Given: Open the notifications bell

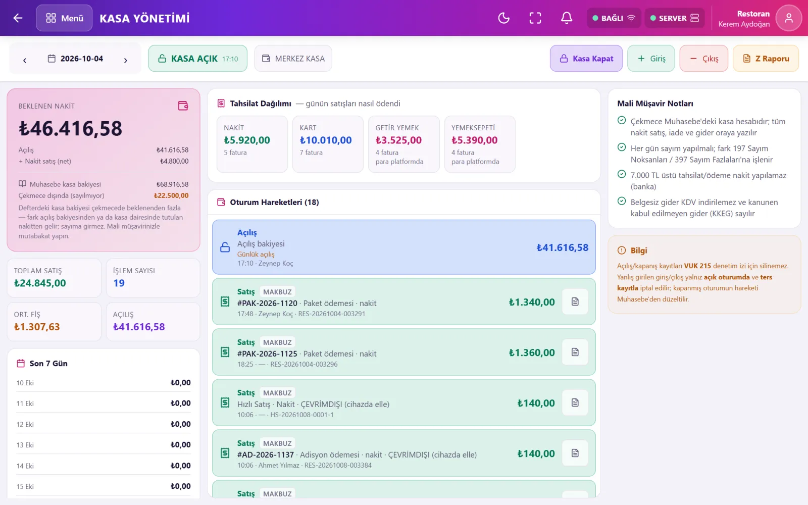Looking at the screenshot, I should (567, 18).
